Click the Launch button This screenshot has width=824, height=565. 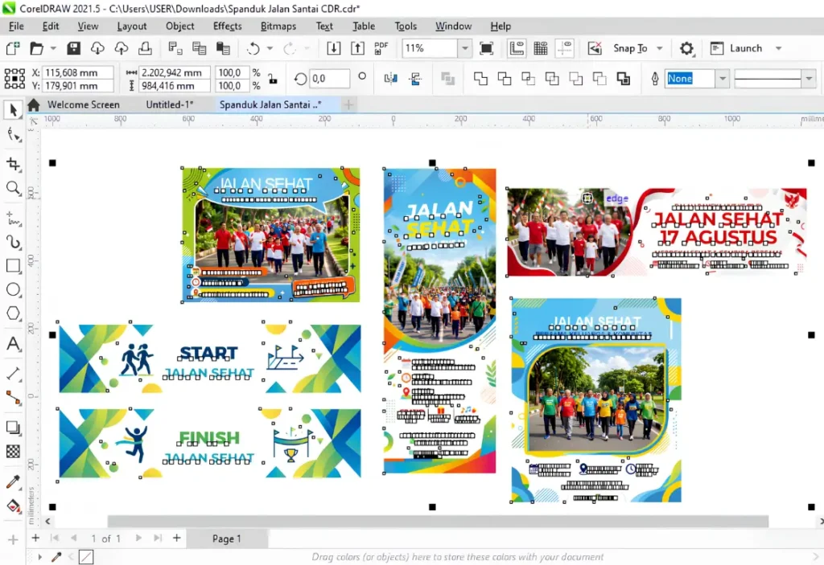[735, 48]
